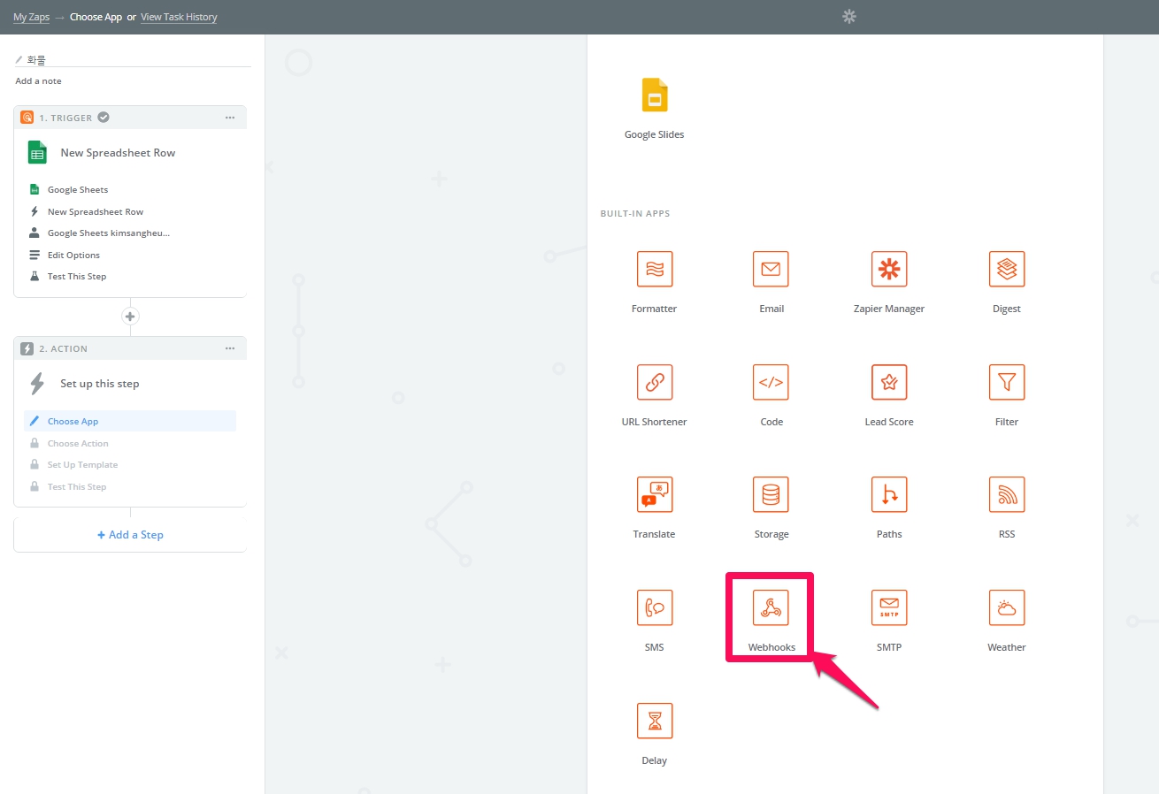
Task: Open the Zapier Manager app
Action: (x=888, y=270)
